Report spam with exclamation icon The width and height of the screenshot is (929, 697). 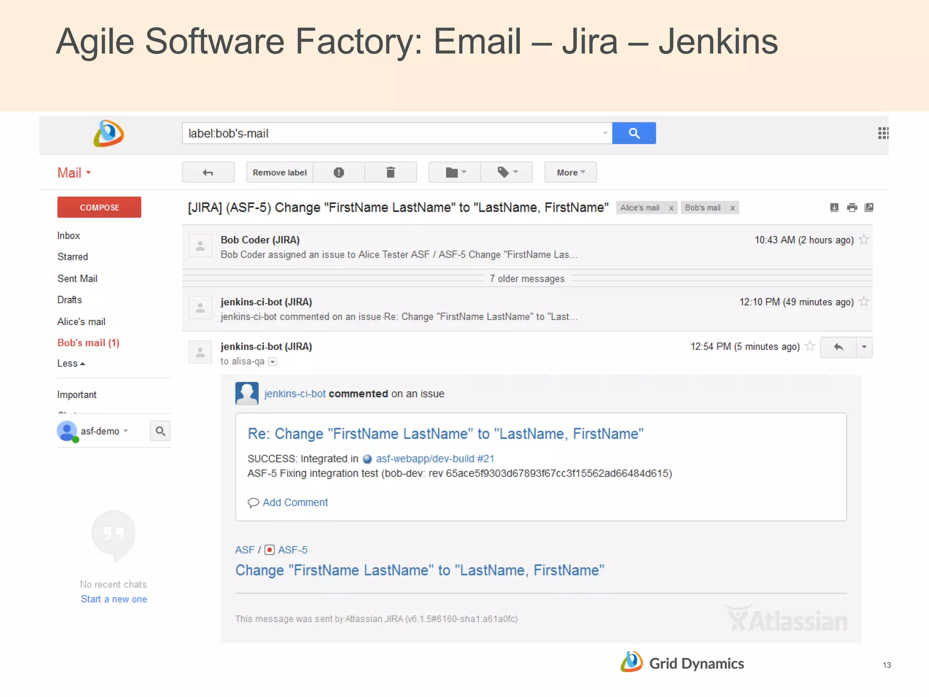click(339, 172)
